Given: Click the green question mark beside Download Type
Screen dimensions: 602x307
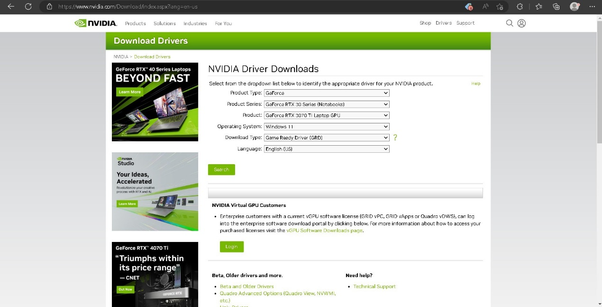Looking at the screenshot, I should [x=395, y=138].
